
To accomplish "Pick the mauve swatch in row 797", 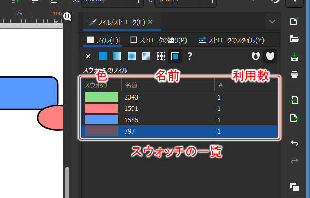I will 102,131.
